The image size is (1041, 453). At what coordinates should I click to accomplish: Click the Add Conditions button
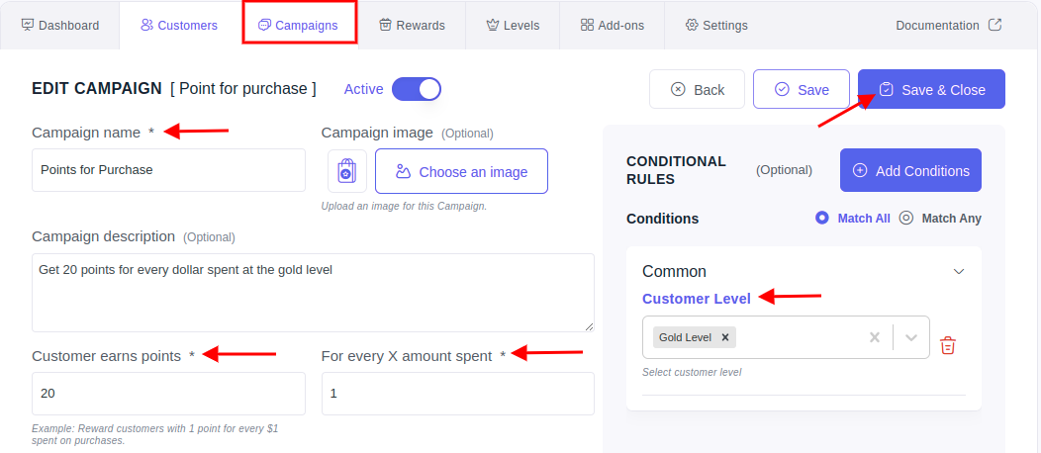[910, 170]
